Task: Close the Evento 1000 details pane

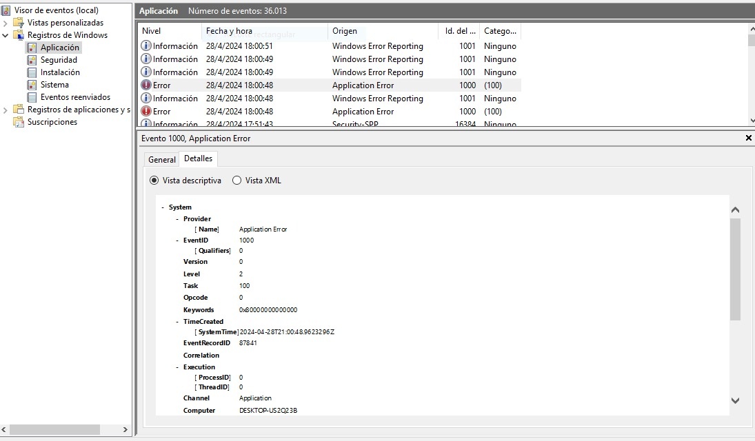Action: click(748, 139)
